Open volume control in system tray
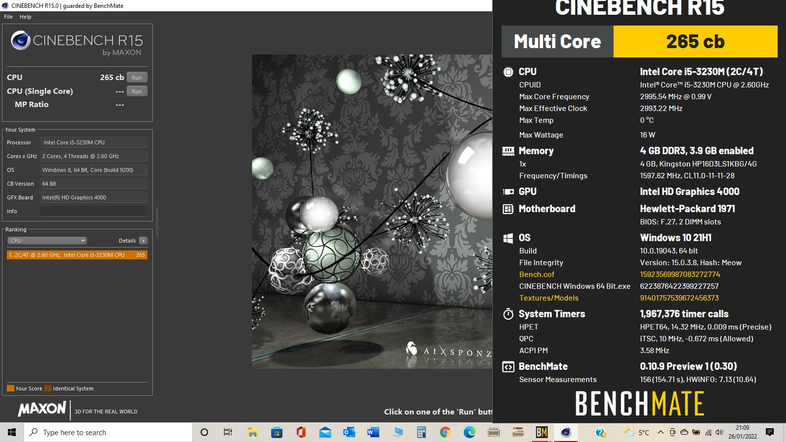Screen dimensions: 786x442 [720, 432]
